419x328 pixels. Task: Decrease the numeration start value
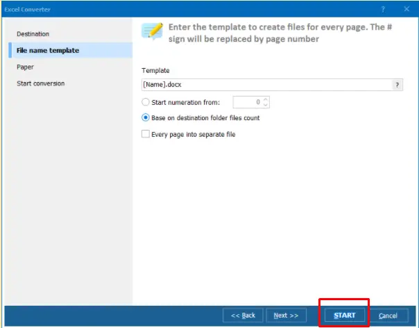point(266,105)
